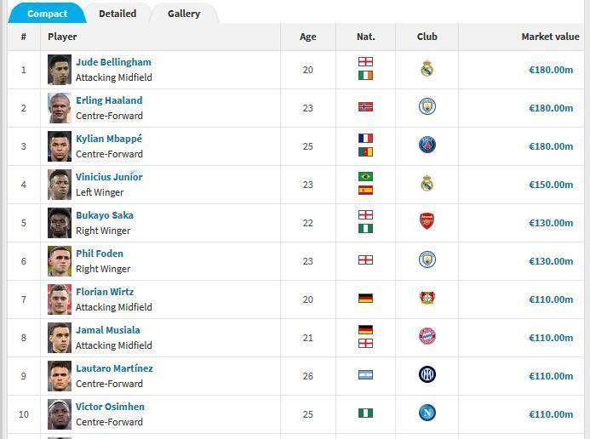Image resolution: width=590 pixels, height=439 pixels.
Task: Click Argentina flag for Lautaro Martínez
Action: 365,374
